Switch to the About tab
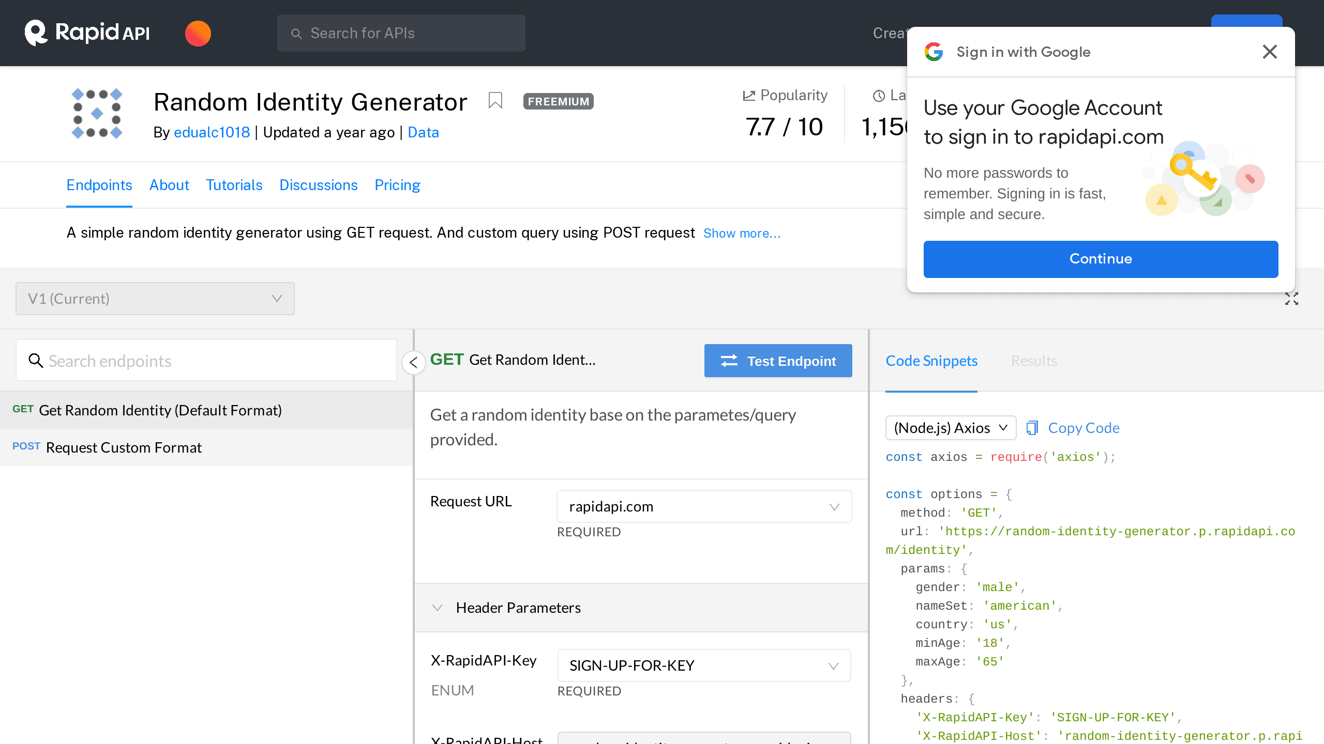 [x=168, y=184]
